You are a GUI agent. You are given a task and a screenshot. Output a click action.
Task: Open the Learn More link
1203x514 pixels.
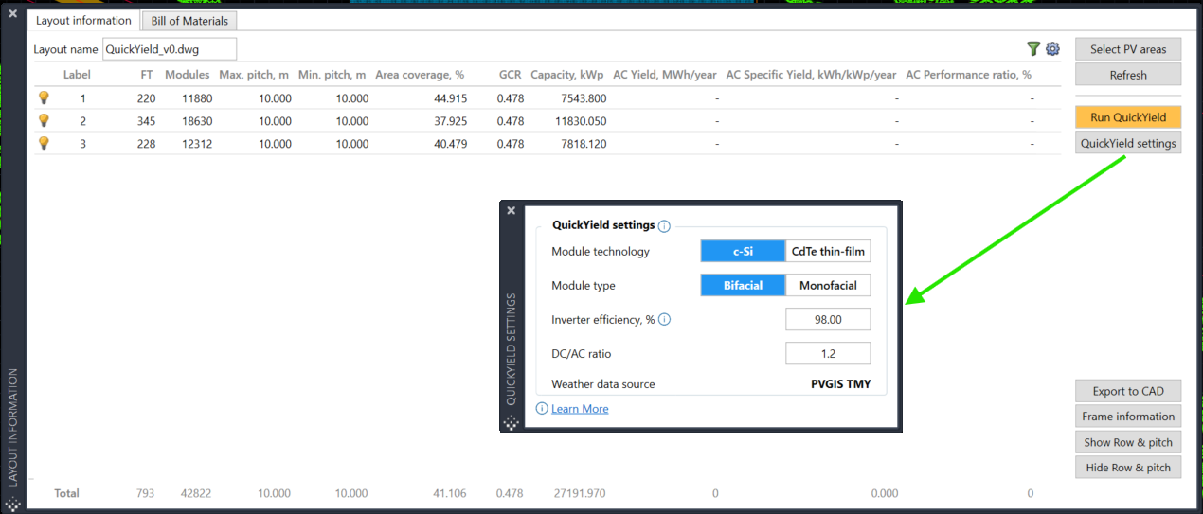tap(580, 409)
